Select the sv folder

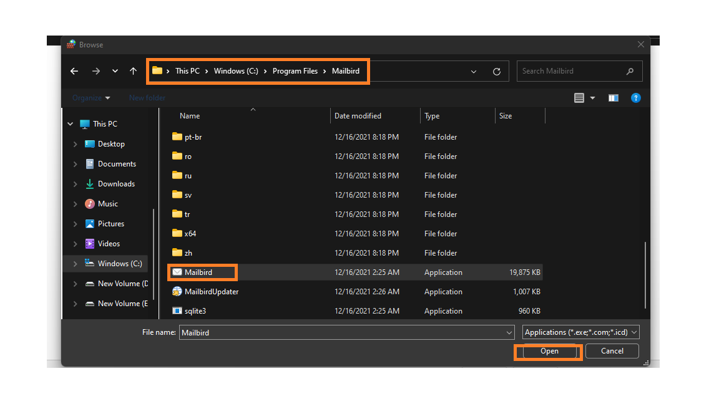tap(188, 195)
